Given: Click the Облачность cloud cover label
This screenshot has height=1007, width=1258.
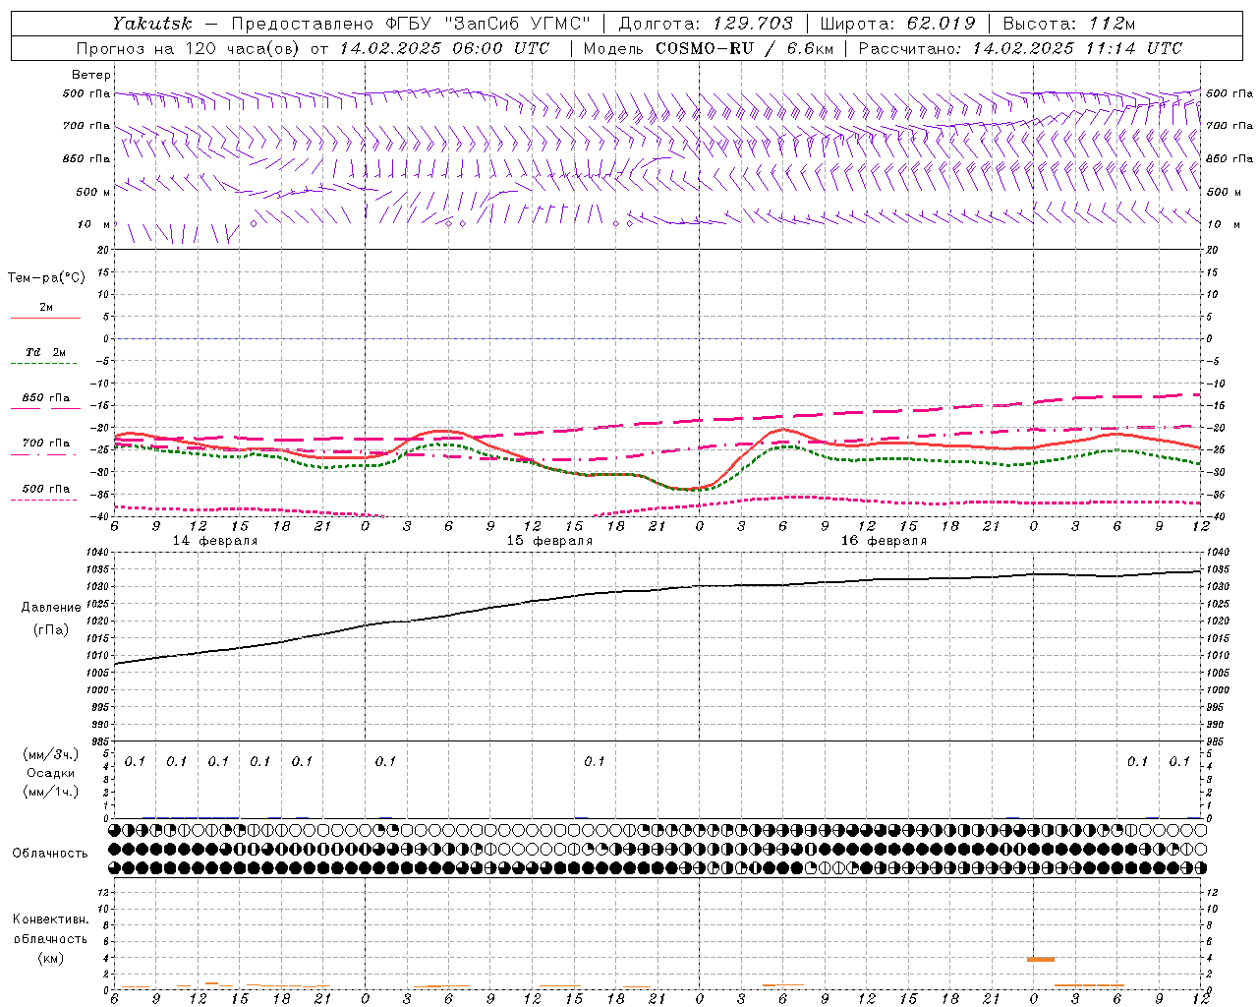Looking at the screenshot, I should click(50, 854).
